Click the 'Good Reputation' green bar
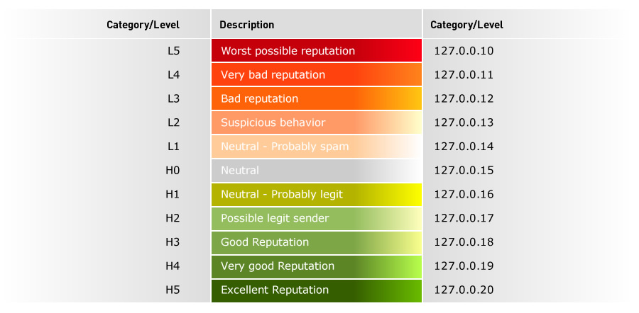Image resolution: width=639 pixels, height=313 pixels. pyautogui.click(x=316, y=242)
